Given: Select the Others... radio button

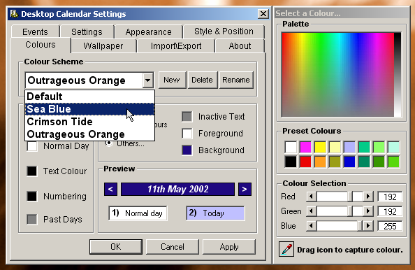Looking at the screenshot, I should point(109,143).
